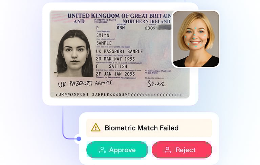Click the signature on the passport

(156, 84)
